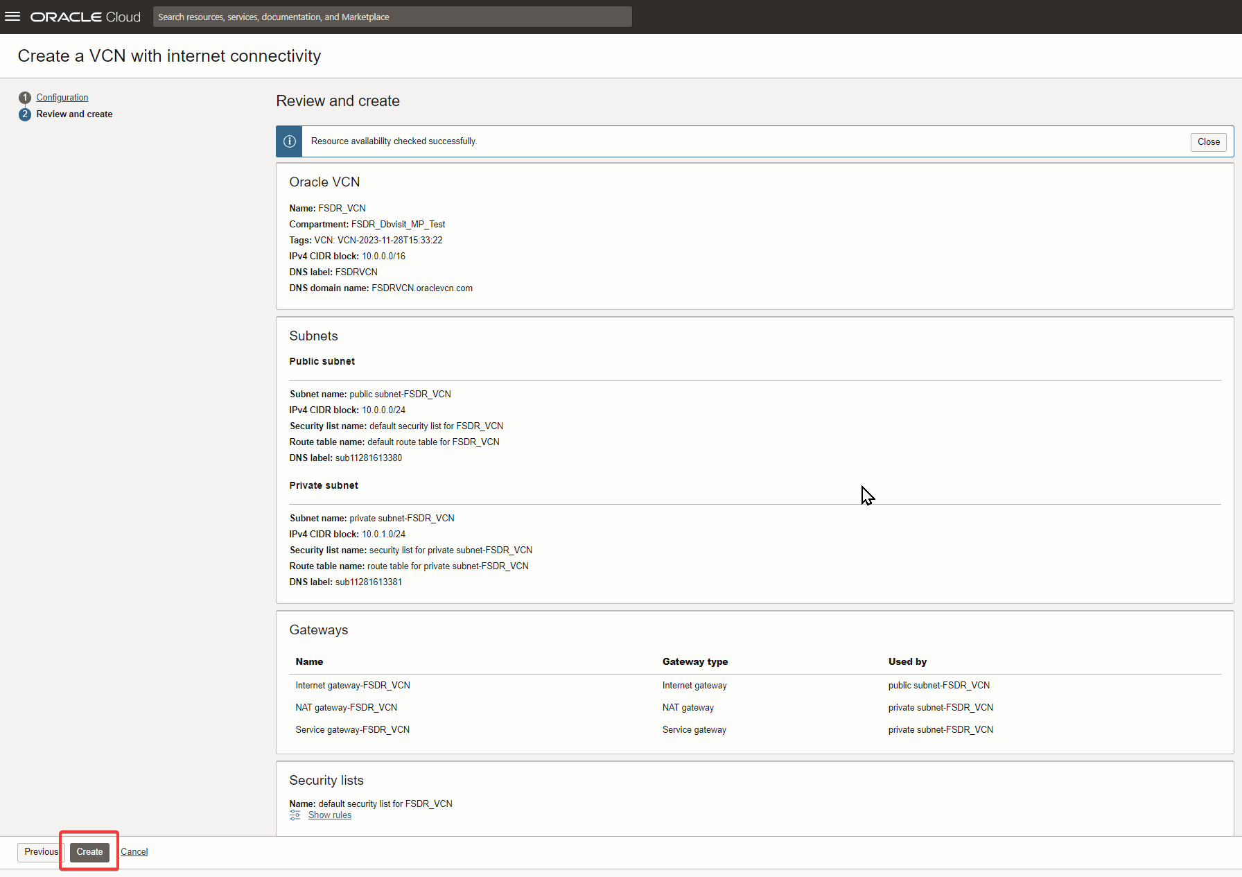The height and width of the screenshot is (877, 1242).
Task: Click private subnet CIDR 10.0.1.0/24
Action: (383, 535)
